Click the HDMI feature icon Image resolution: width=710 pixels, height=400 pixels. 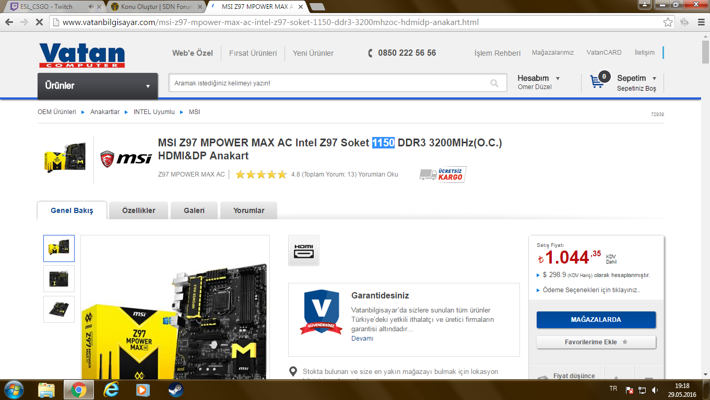click(304, 251)
